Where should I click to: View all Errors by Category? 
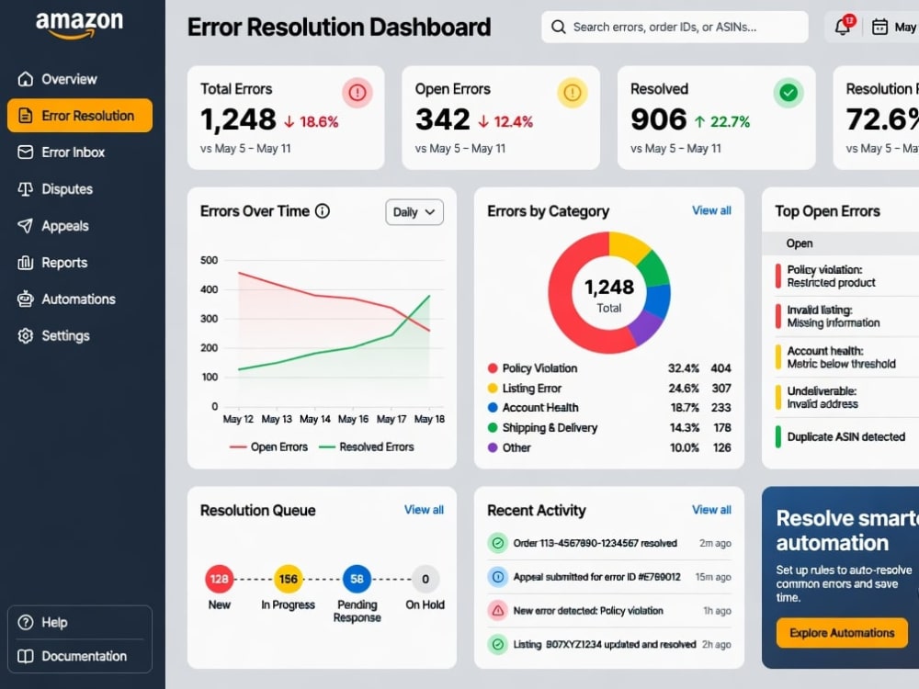point(711,210)
